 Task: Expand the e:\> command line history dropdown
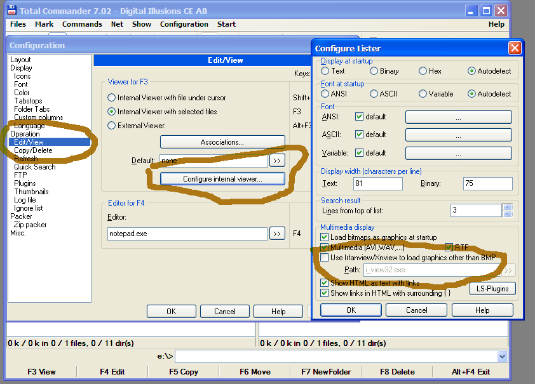click(501, 357)
